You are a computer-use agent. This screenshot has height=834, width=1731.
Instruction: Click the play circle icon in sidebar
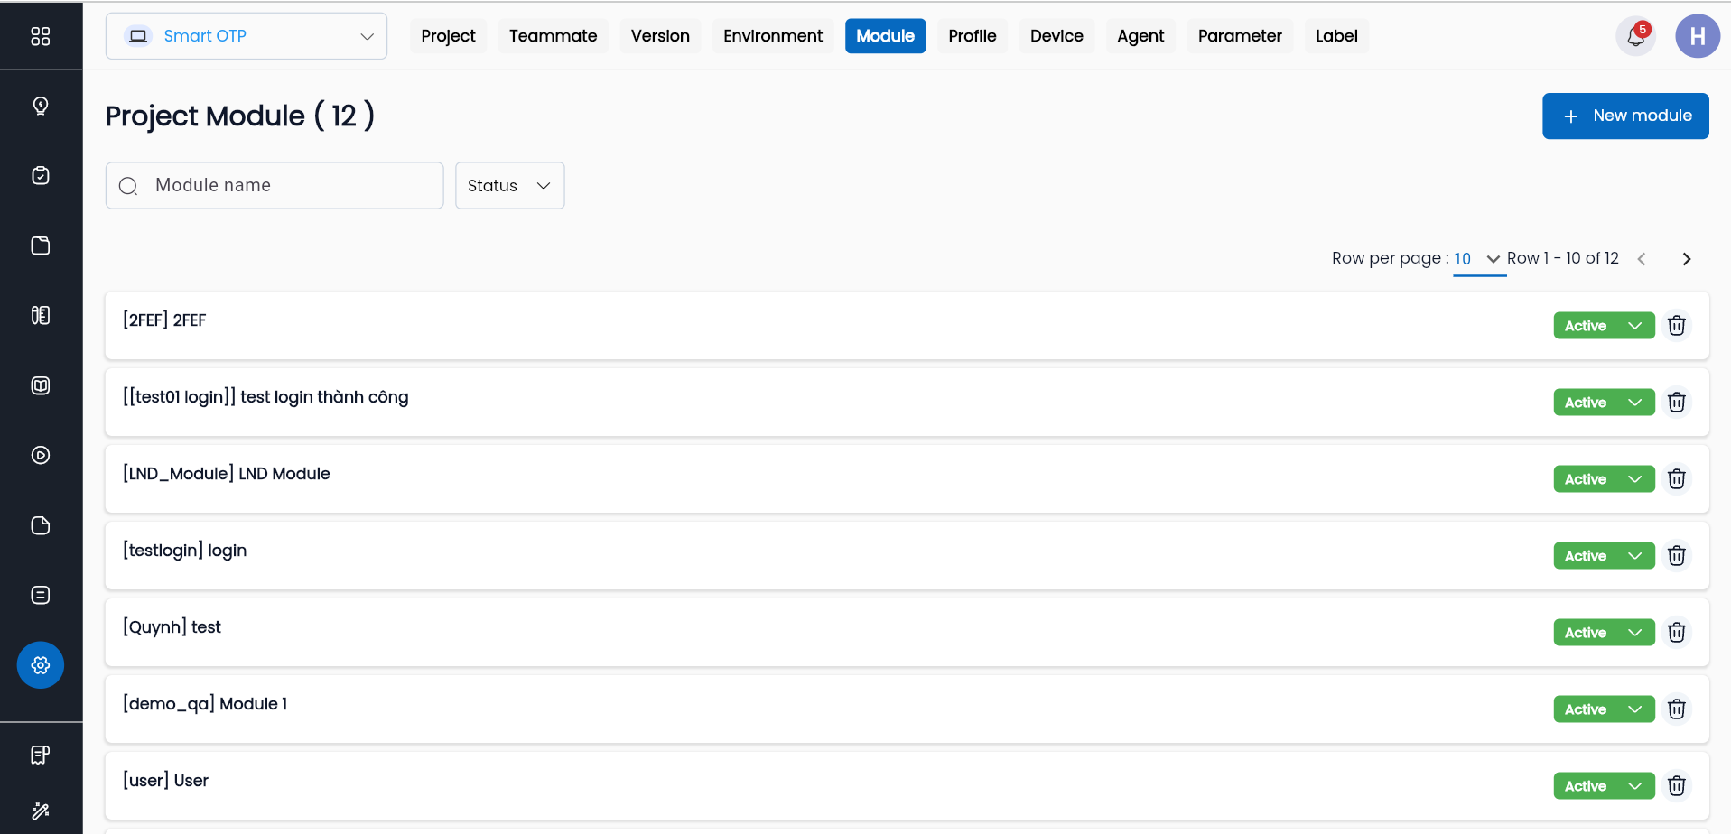coord(41,455)
